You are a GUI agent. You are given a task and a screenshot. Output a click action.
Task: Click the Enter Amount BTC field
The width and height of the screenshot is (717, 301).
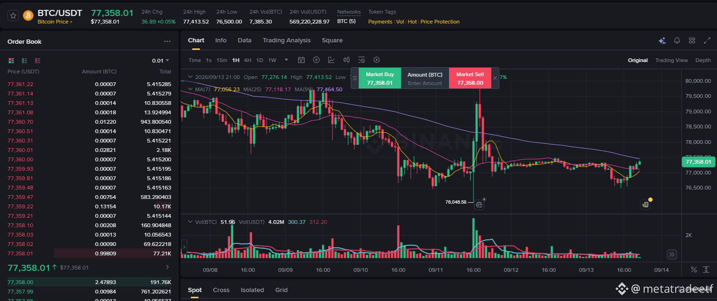[x=425, y=83]
